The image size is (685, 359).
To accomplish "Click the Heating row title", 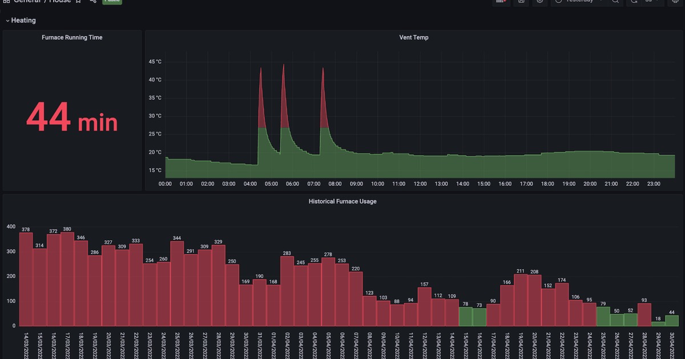I will pyautogui.click(x=23, y=21).
